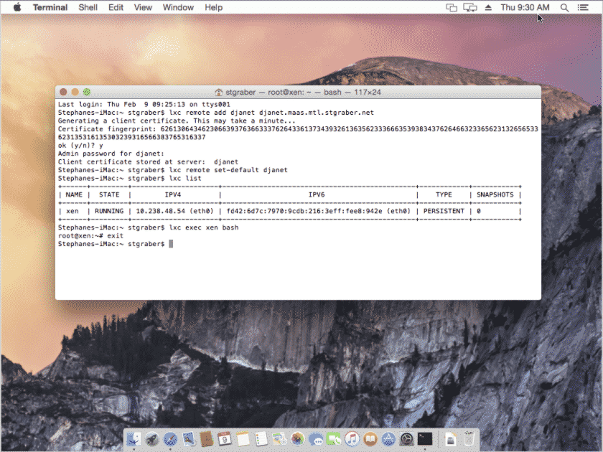The width and height of the screenshot is (603, 452).
Task: Open Calendar icon showing 9
Action: coord(225,439)
